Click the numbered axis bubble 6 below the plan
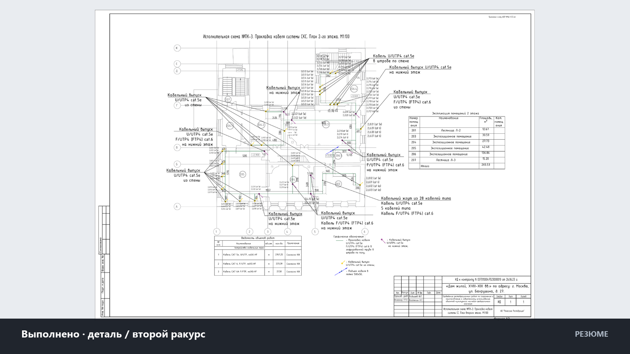 coord(365,232)
